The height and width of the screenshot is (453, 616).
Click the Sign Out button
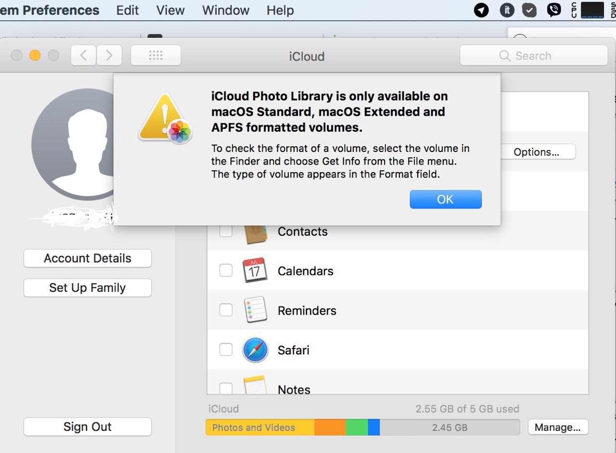click(x=88, y=427)
